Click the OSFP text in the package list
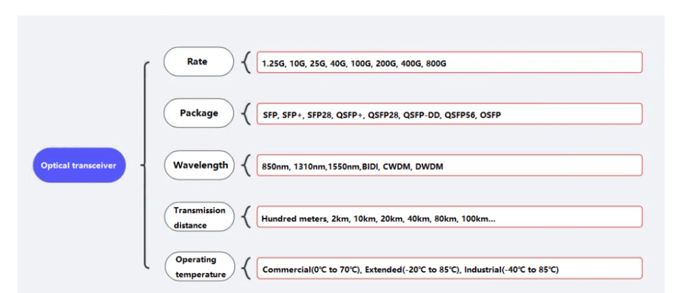This screenshot has height=293, width=680. pos(490,114)
